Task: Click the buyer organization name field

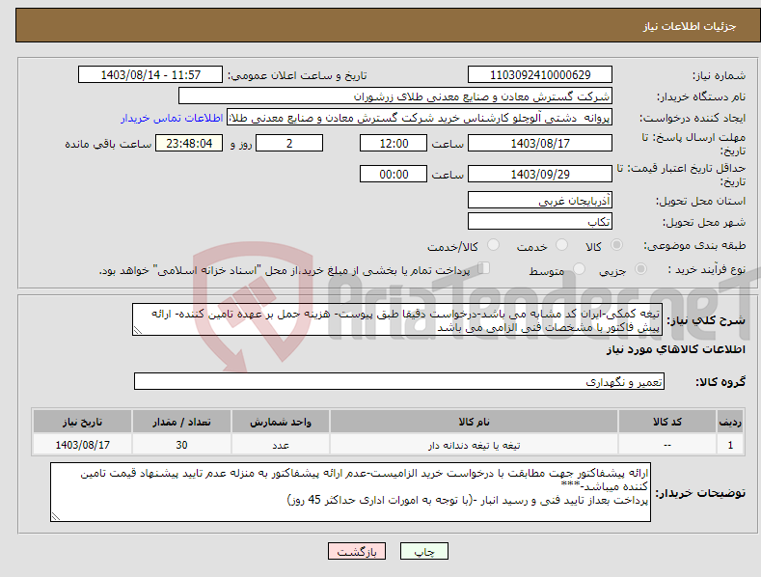Action: click(x=395, y=96)
